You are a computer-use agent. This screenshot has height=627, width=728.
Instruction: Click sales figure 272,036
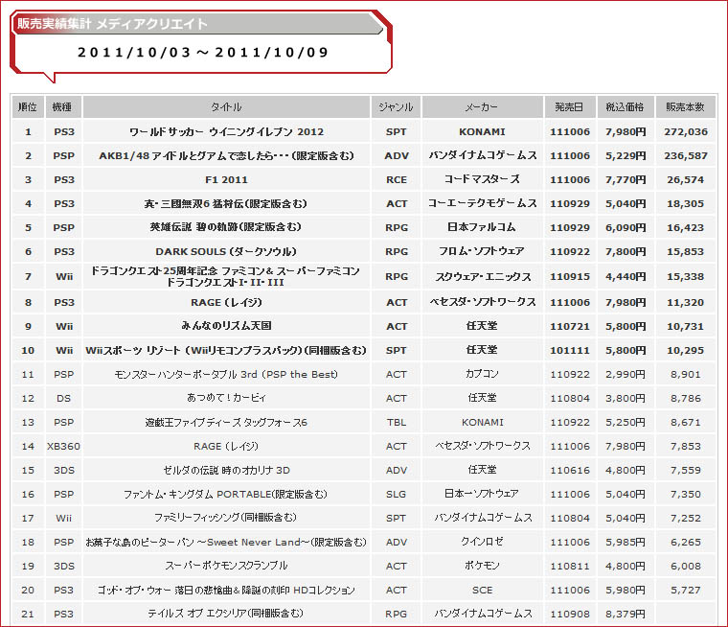click(x=686, y=132)
